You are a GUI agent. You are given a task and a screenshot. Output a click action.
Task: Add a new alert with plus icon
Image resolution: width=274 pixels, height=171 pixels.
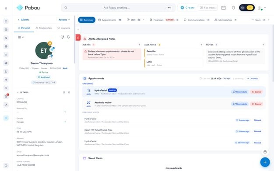pos(139,45)
